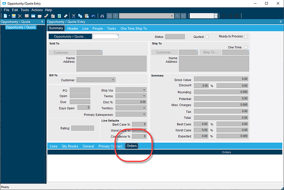Viewport: 284px width, 190px height.
Task: Switch to the People tab
Action: (x=98, y=28)
